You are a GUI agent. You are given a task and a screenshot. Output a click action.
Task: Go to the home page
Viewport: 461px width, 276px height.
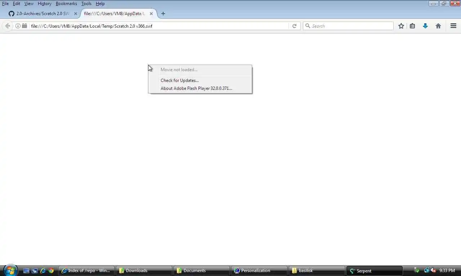point(438,26)
